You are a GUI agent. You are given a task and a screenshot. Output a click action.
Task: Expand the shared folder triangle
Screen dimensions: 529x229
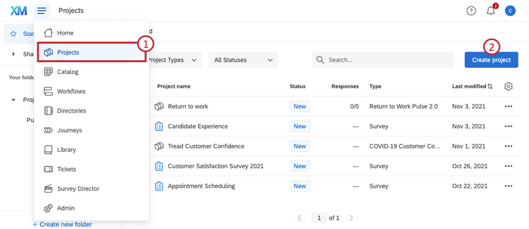click(14, 54)
